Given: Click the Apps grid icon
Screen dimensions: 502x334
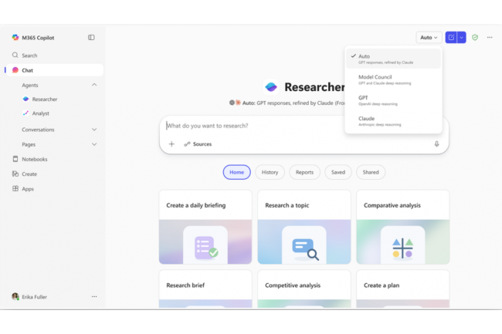Looking at the screenshot, I should [15, 188].
